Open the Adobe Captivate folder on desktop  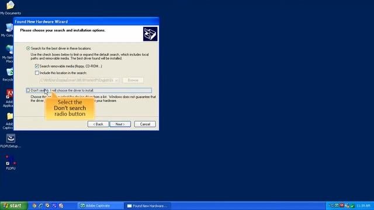pyautogui.click(x=9, y=116)
